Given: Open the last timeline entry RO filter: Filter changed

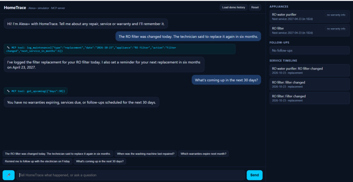Looking at the screenshot, I should [x=310, y=98].
